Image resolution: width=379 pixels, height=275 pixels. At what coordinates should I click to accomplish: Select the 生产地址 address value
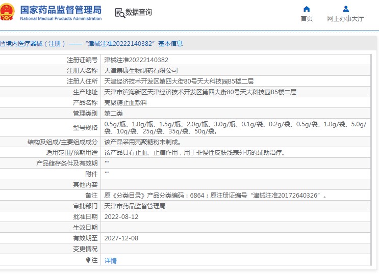200,92
